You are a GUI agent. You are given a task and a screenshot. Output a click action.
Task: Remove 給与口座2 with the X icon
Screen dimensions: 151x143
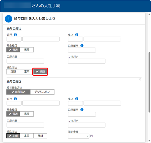pos(140,79)
